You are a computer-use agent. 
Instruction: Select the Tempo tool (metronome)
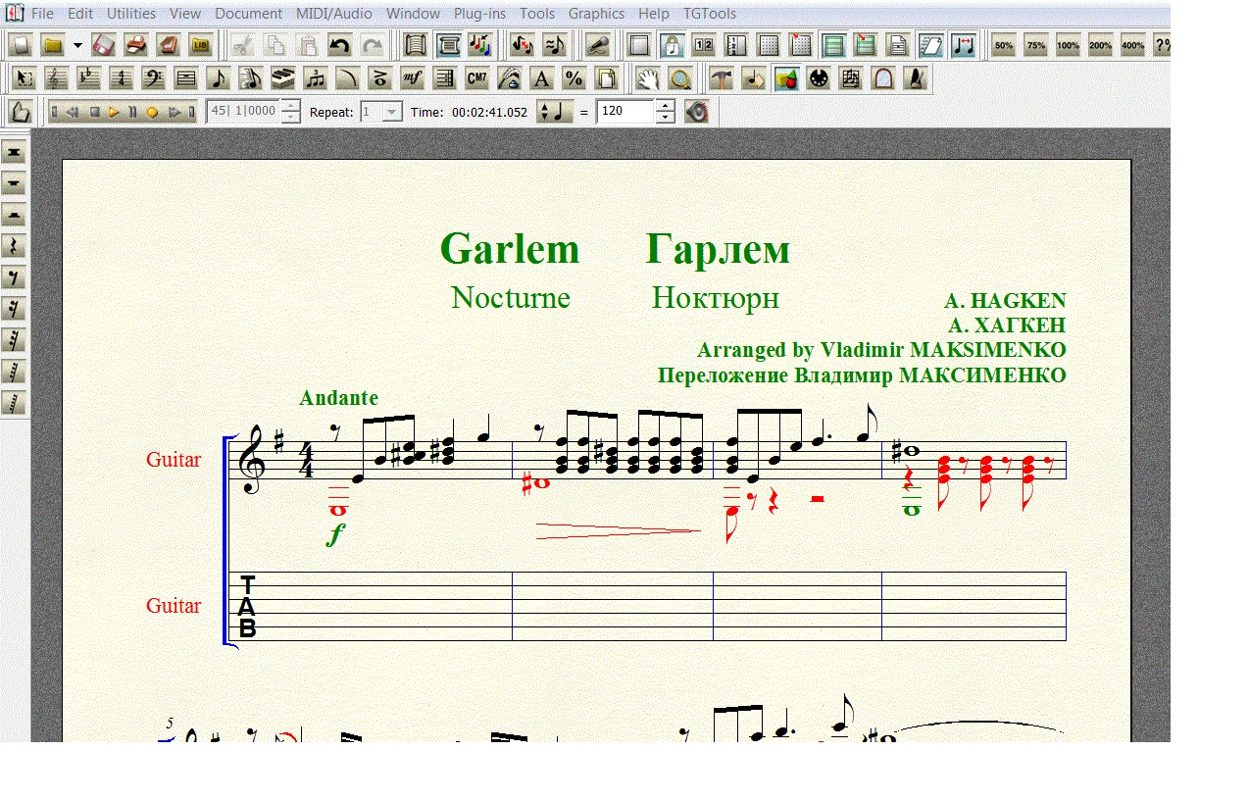(x=915, y=79)
